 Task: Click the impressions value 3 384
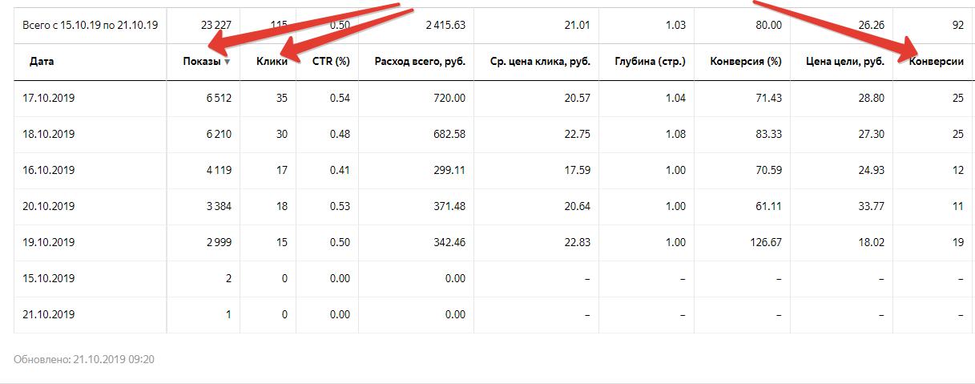[x=217, y=206]
